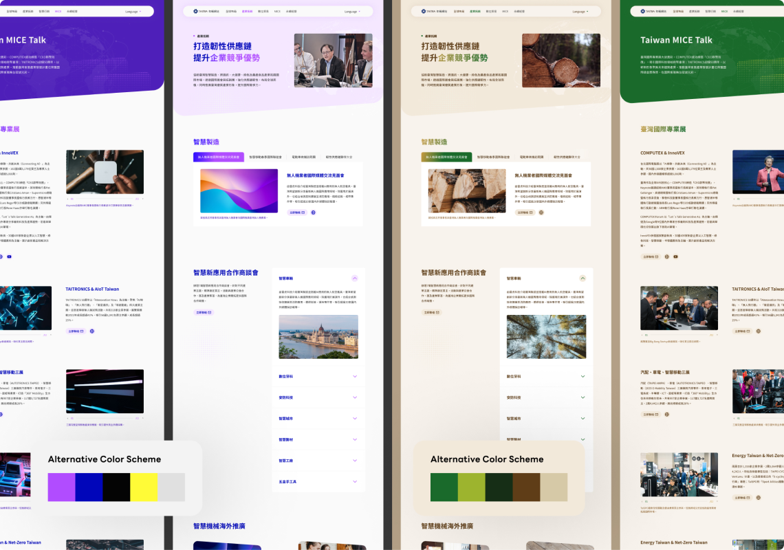Click the round social icon next to the green 立即聯絡 button
The width and height of the screenshot is (784, 550).
(541, 212)
